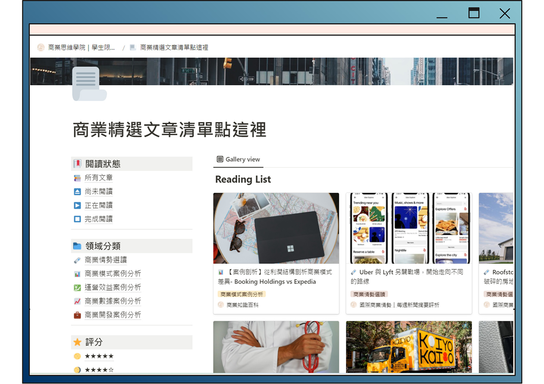Screen dimensions: 544x384
Task: Click the square icon beside 完成閱讀
Action: [x=77, y=219]
